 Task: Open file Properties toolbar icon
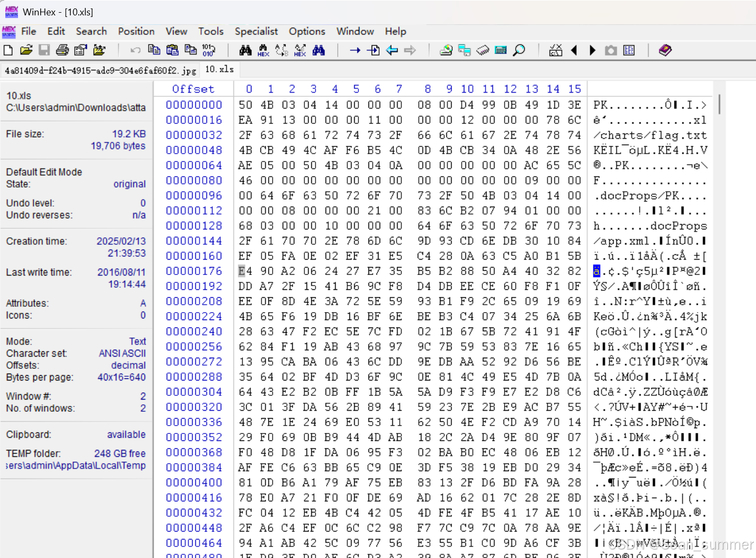[x=80, y=50]
